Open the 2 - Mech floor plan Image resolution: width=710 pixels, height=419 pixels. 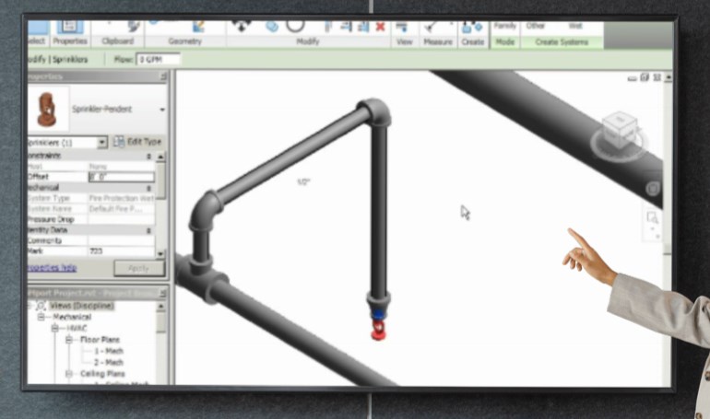click(x=109, y=362)
